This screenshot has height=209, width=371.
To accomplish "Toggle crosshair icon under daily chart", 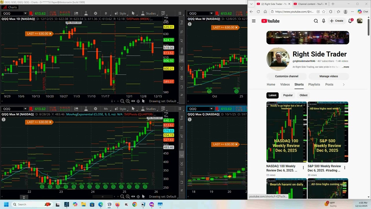I will click(138, 101).
